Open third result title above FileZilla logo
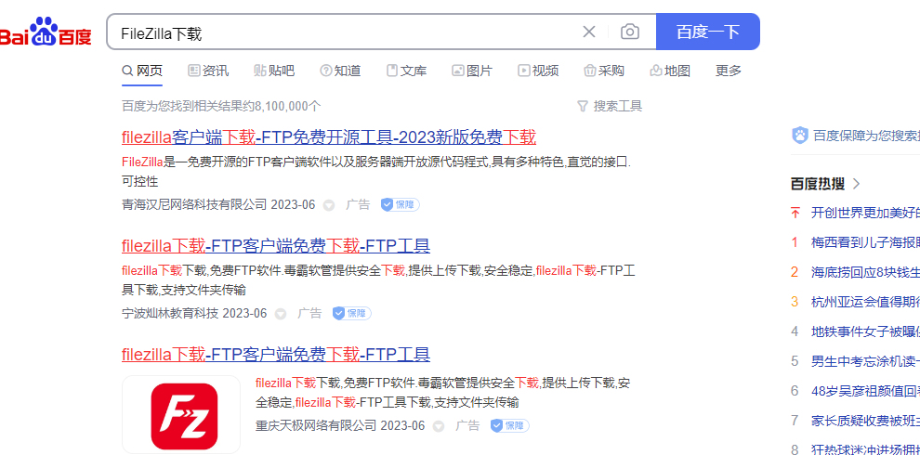920x455 pixels. [x=276, y=354]
